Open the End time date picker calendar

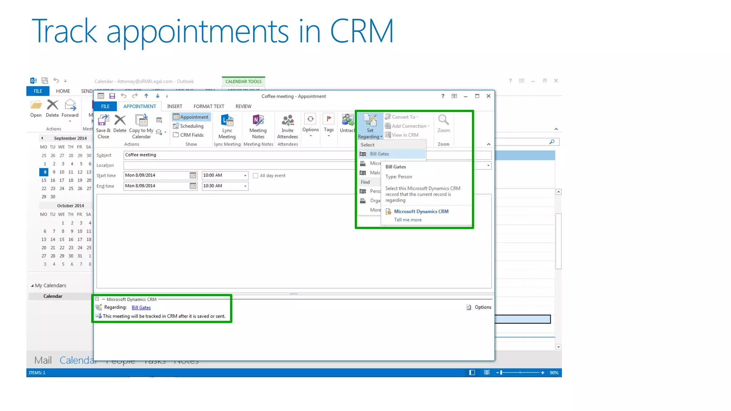coord(193,186)
